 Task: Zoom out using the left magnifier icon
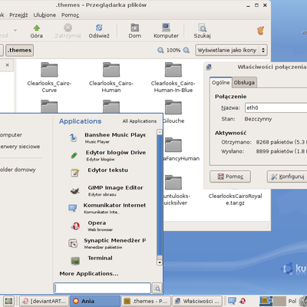[160, 50]
